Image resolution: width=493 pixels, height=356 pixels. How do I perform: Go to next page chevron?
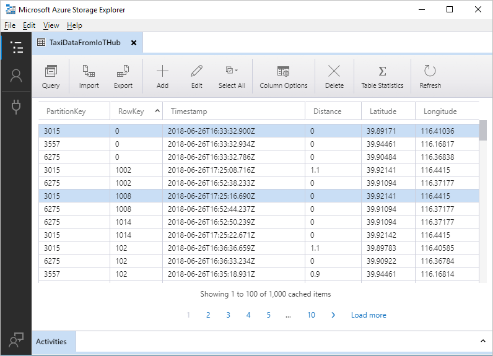333,315
